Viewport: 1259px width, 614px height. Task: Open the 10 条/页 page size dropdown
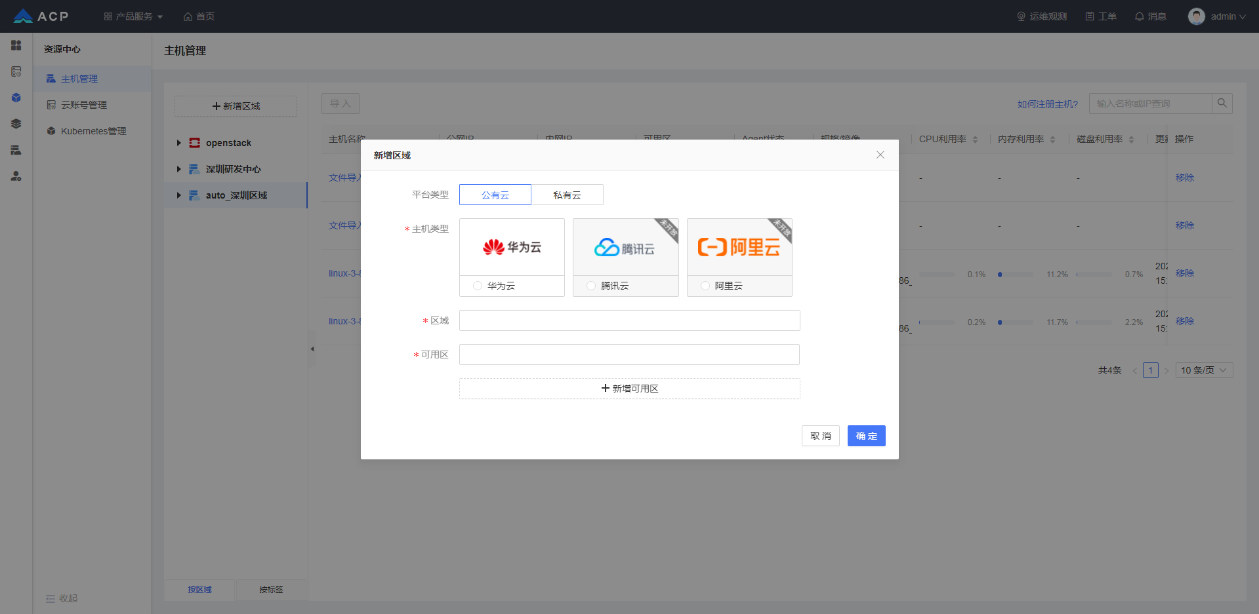click(x=1205, y=370)
